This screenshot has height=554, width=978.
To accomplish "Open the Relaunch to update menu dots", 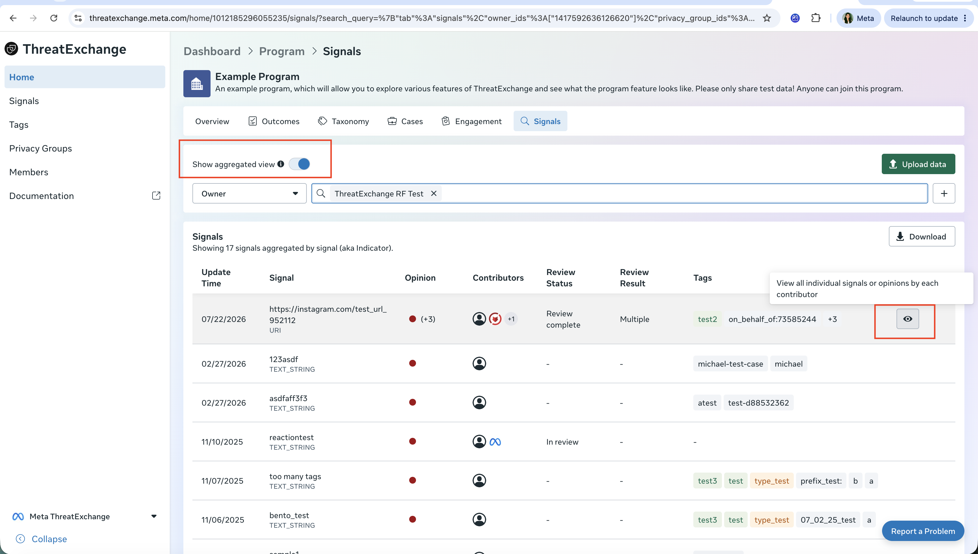I will [965, 18].
